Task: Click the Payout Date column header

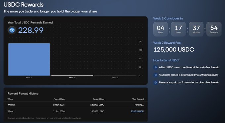Action: click(x=59, y=99)
